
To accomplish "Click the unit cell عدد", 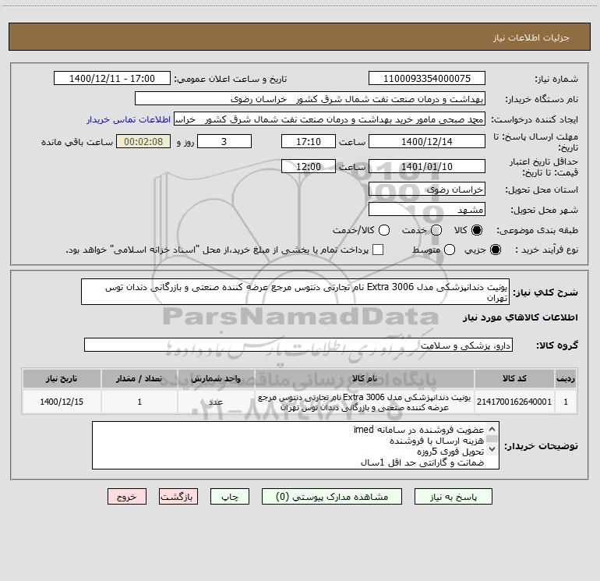I will tap(216, 402).
